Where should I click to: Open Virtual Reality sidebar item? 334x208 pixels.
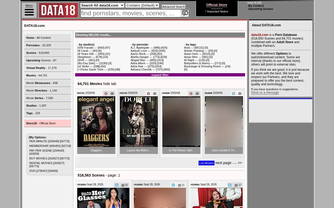coord(47,68)
